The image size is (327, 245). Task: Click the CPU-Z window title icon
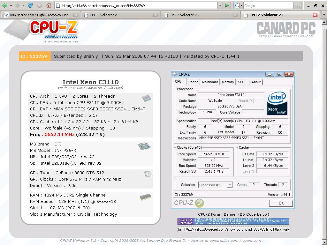pos(175,74)
